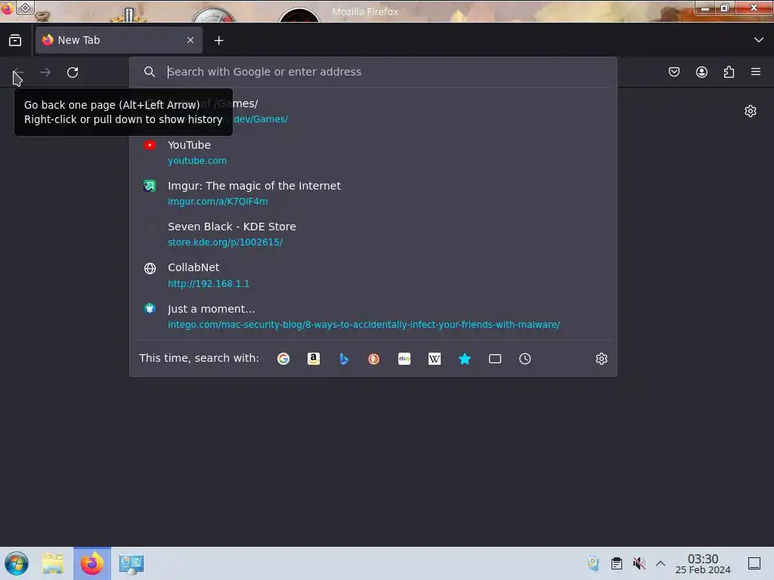Search this time with DuckDuckGo
Image resolution: width=774 pixels, height=580 pixels.
pyautogui.click(x=373, y=359)
